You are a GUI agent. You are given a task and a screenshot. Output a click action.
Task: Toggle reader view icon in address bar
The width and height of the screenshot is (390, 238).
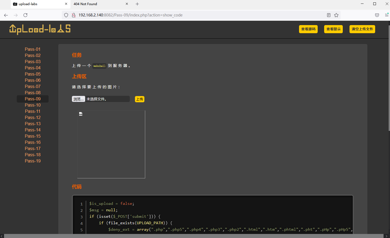tap(329, 15)
